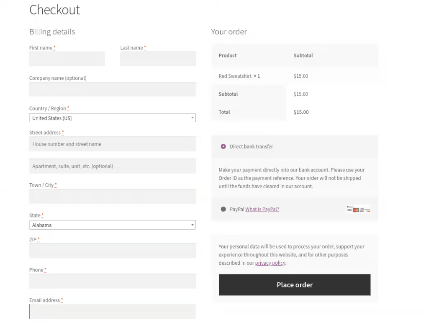Image resolution: width=426 pixels, height=325 pixels.
Task: Choose PayPal as the payment method
Action: (223, 209)
